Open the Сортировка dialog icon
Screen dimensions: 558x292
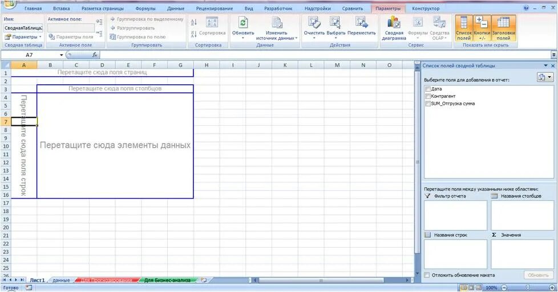tap(212, 23)
